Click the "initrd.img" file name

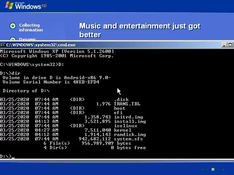tap(128, 117)
